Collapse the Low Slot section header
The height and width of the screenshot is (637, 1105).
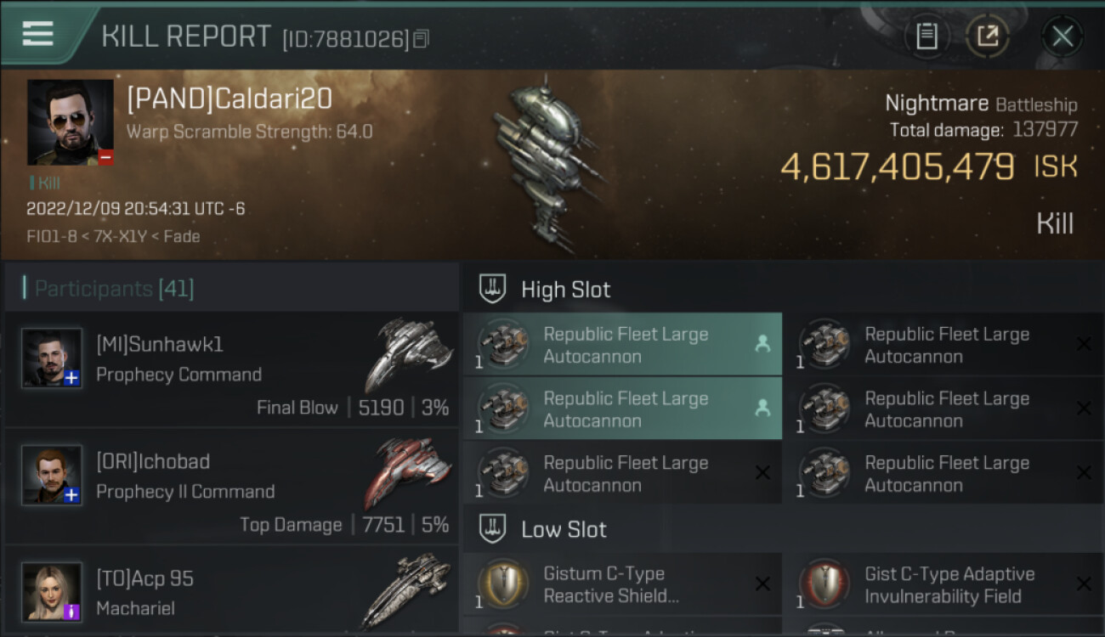click(x=564, y=529)
